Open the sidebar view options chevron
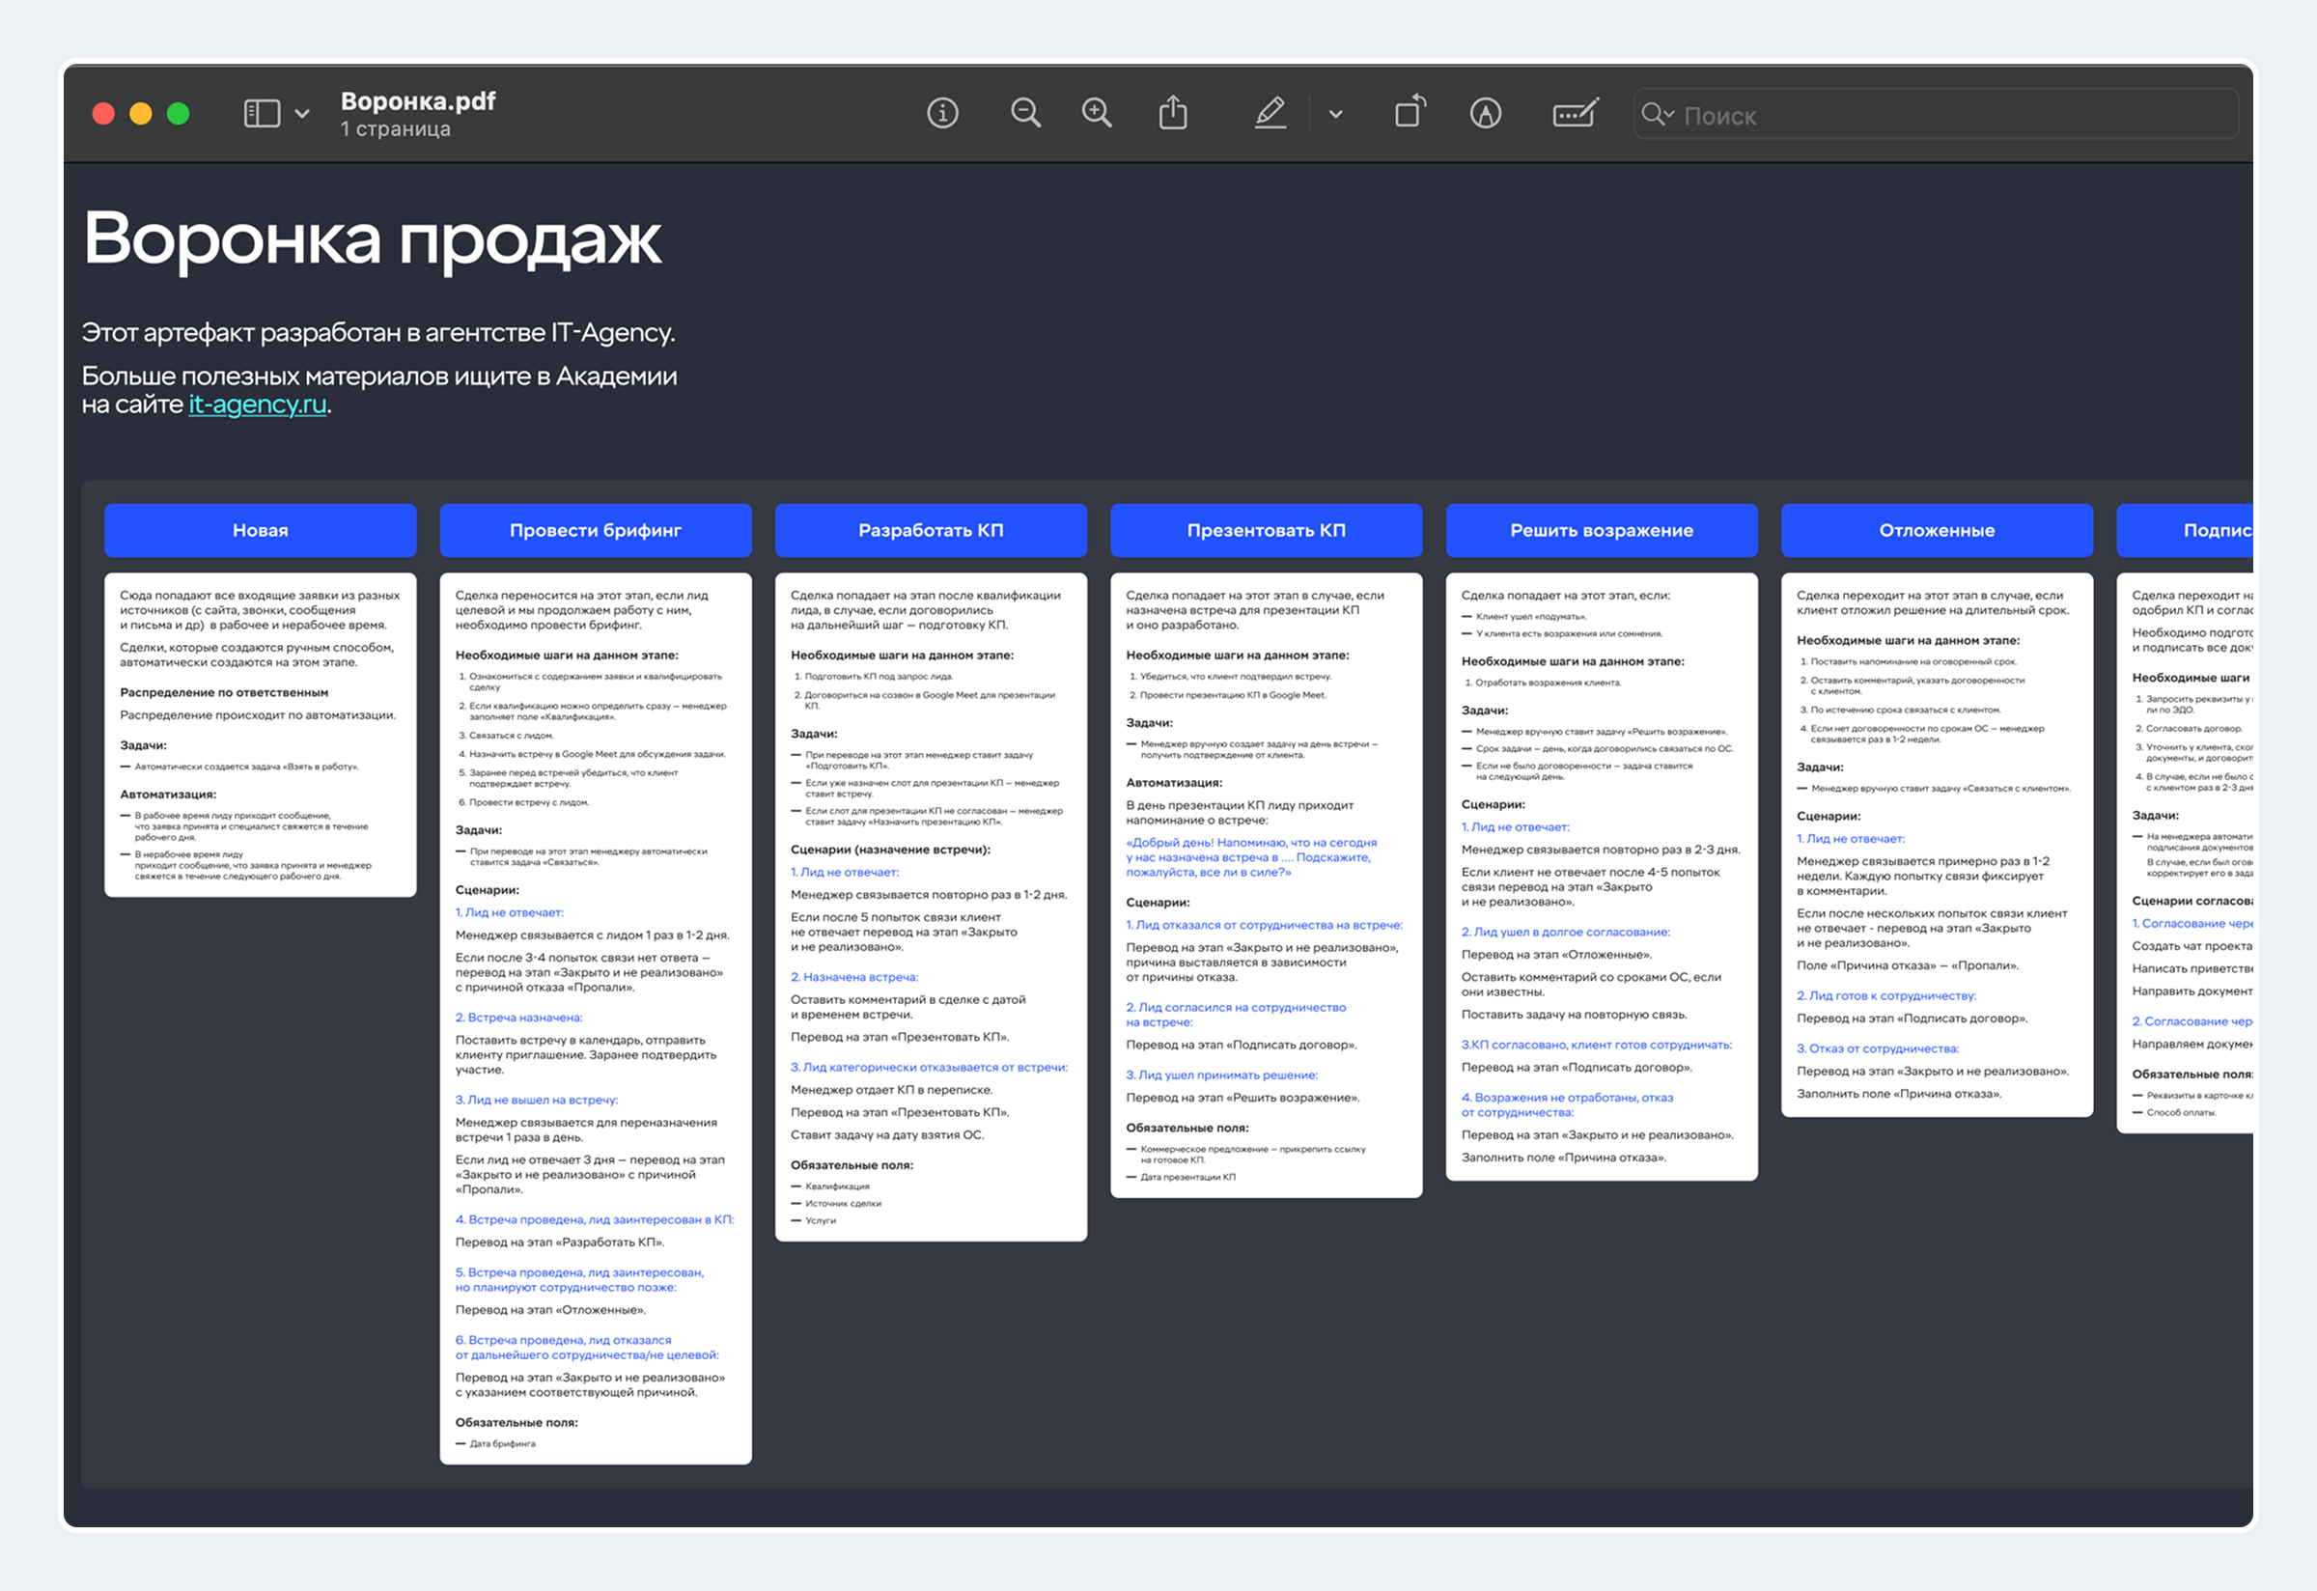The height and width of the screenshot is (1591, 2317). pyautogui.click(x=302, y=114)
